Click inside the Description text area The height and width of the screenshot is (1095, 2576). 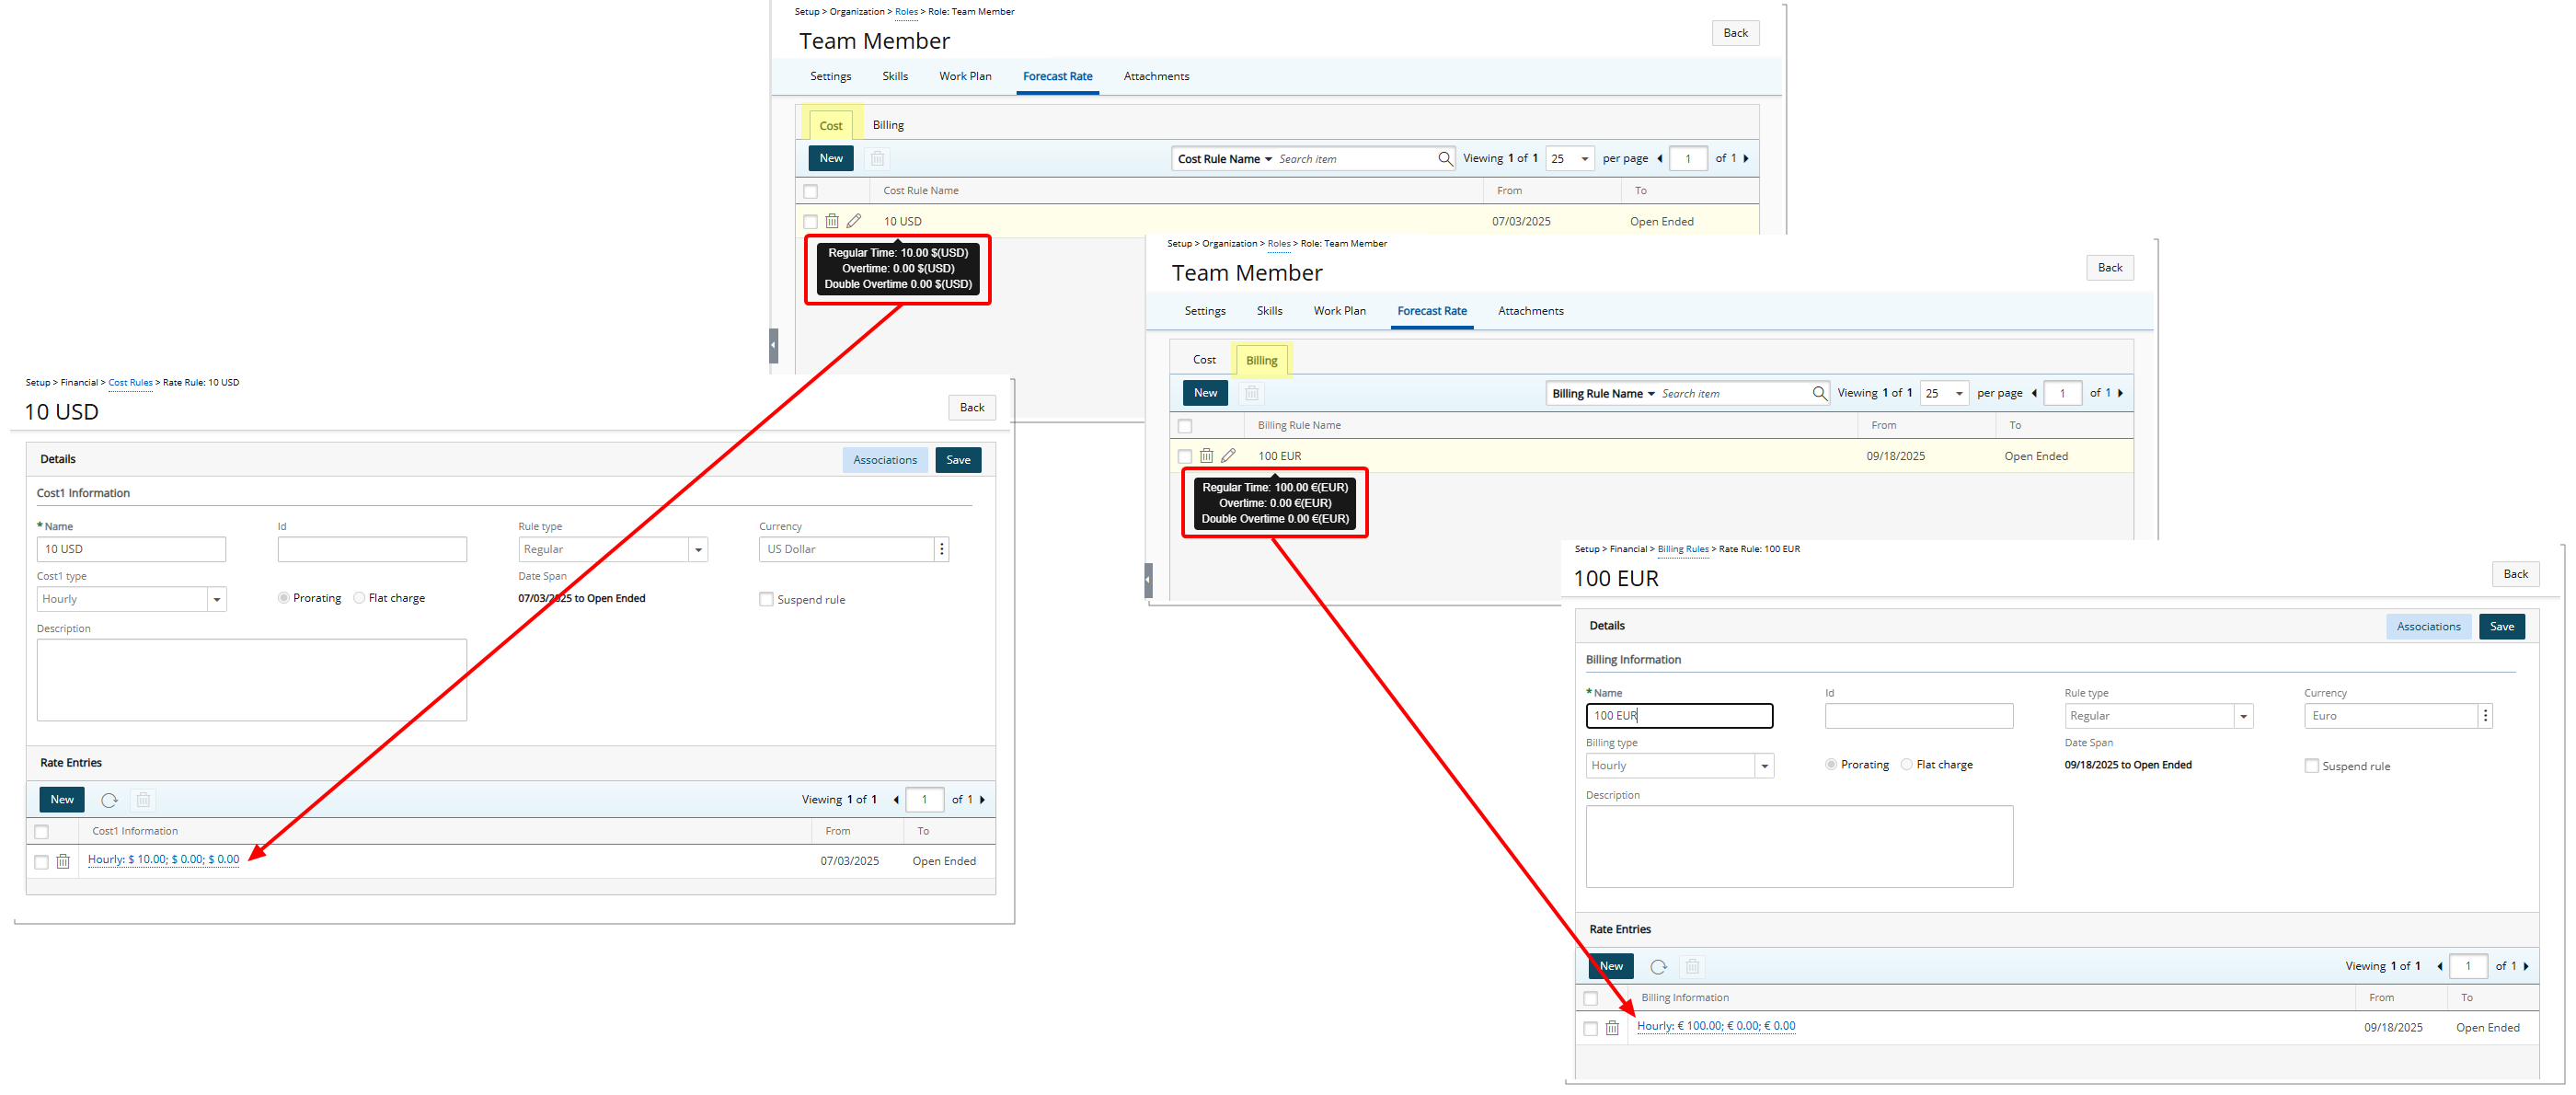point(250,680)
